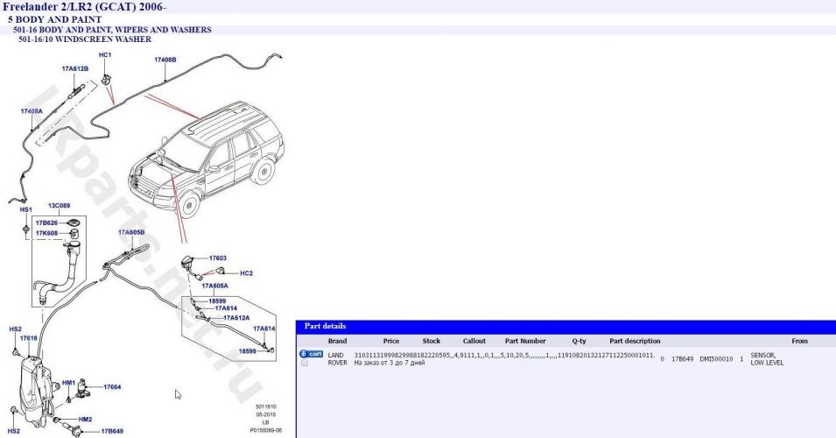This screenshot has height=438, width=836.
Task: Tick the checkbox beside the LAND ROVER row
Action: pyautogui.click(x=305, y=363)
